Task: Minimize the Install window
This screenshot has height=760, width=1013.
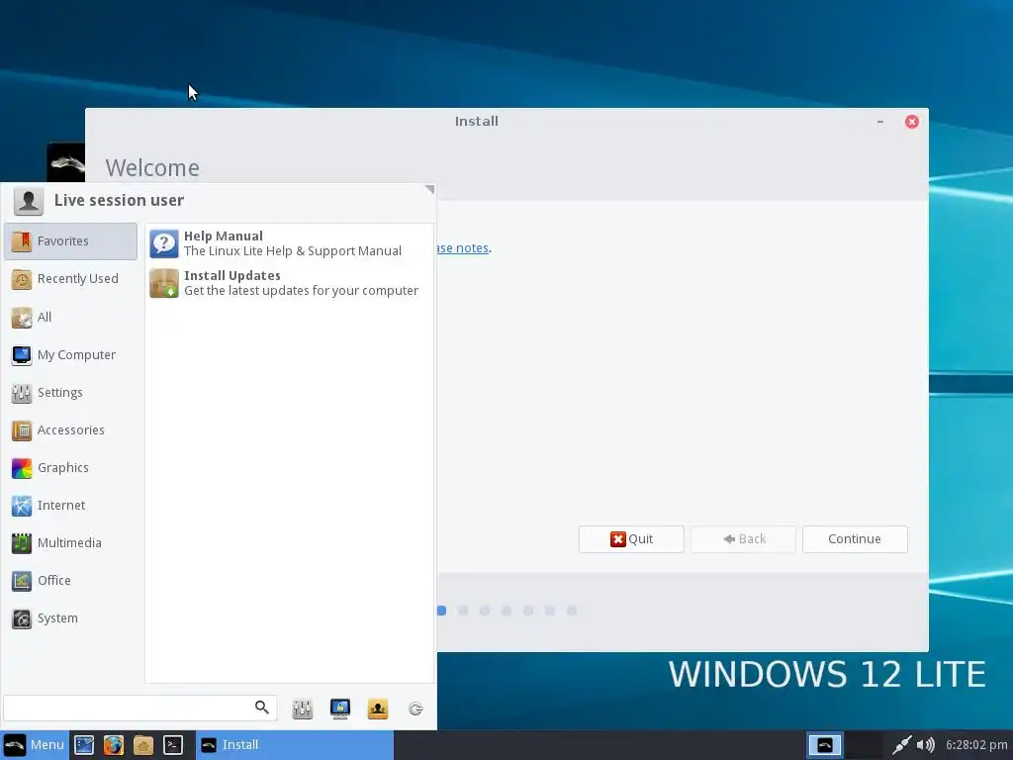Action: tap(879, 122)
